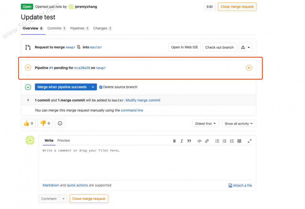Uncheck Delete source branch
Viewport: 305px width, 209px height.
(x=101, y=87)
